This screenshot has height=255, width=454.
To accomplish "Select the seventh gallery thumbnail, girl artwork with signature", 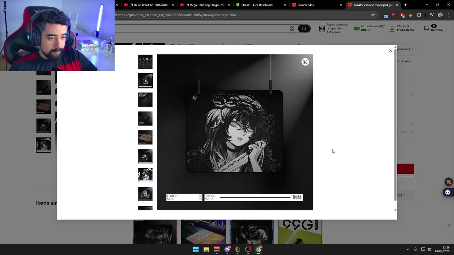I will tap(145, 175).
